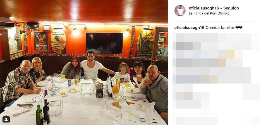Click the black television on the wall
The image size is (261, 125).
104,43
